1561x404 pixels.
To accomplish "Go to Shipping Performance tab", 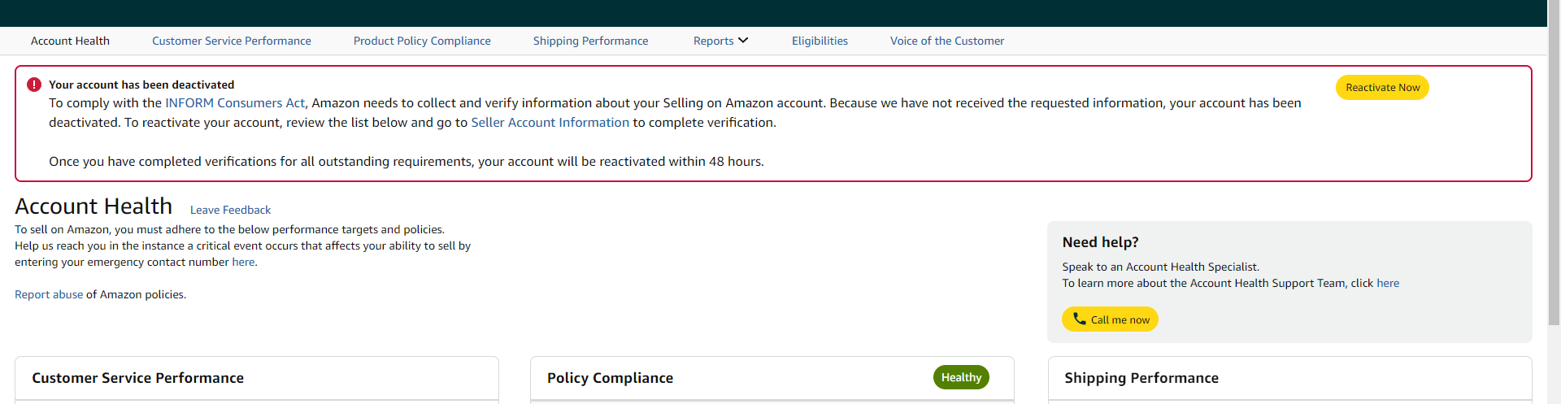I will coord(591,41).
